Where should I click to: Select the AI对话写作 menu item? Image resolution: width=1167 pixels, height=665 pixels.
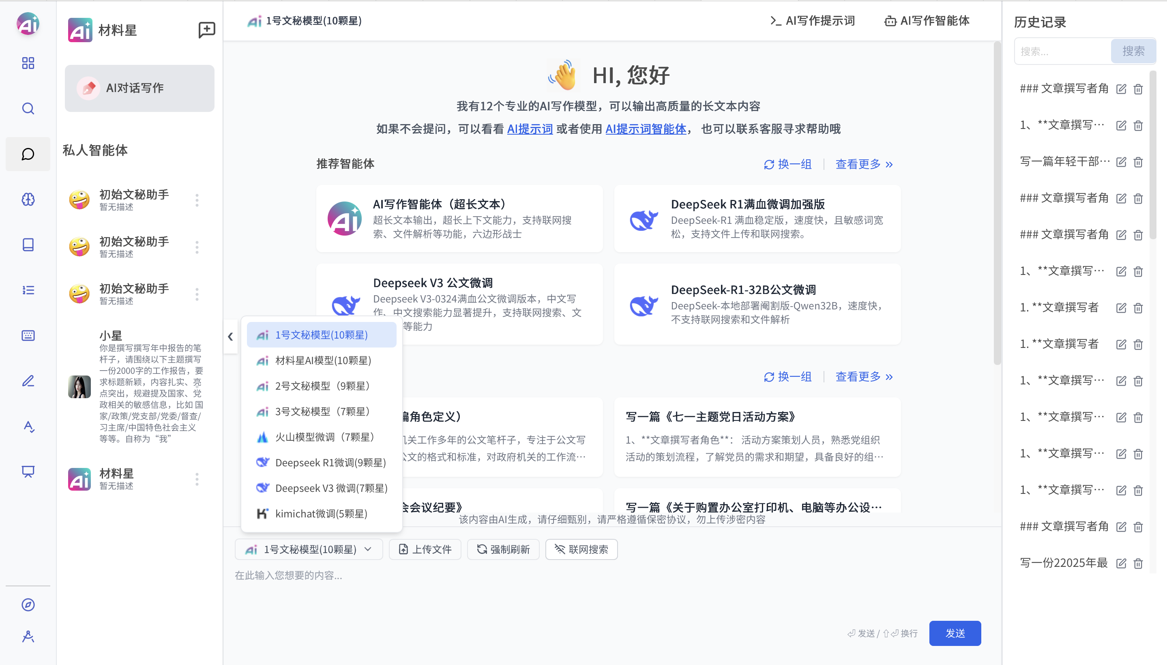(x=139, y=88)
